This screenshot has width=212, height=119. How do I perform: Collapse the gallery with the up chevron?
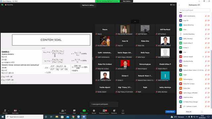coord(135,21)
